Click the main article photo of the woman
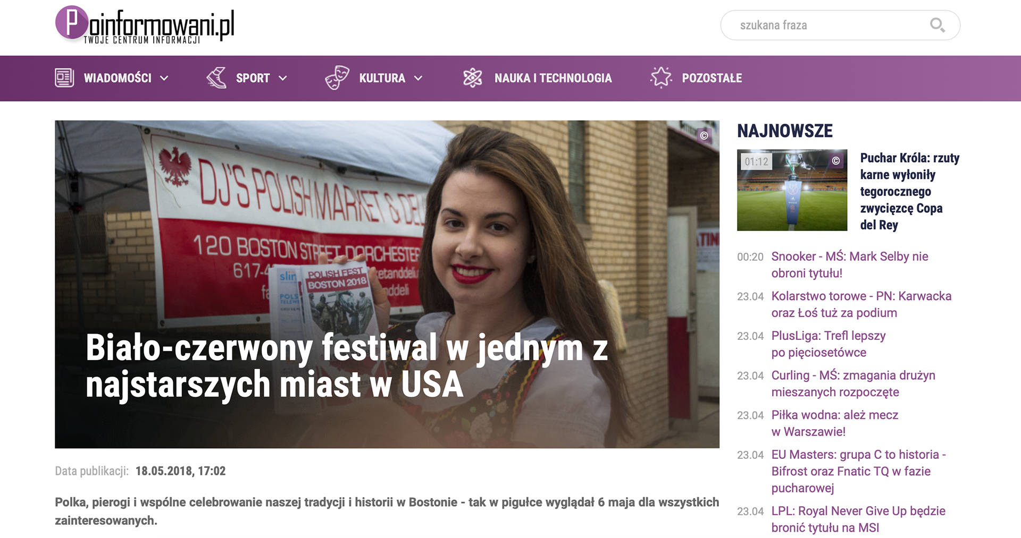This screenshot has width=1021, height=538. pos(387,284)
